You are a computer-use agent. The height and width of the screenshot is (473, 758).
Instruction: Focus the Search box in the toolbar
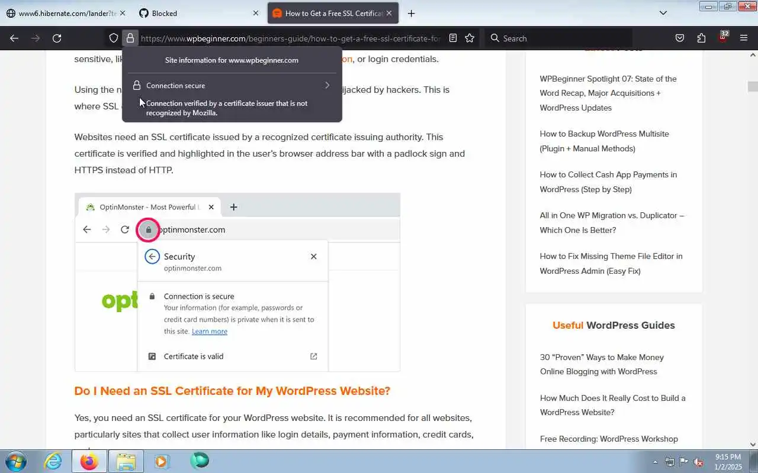pyautogui.click(x=560, y=38)
